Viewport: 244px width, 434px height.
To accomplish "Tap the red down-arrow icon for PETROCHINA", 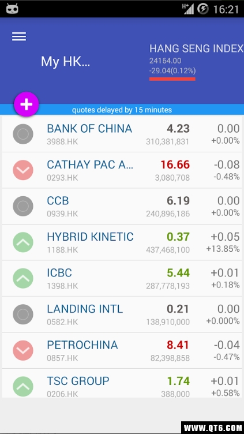I will [23, 350].
